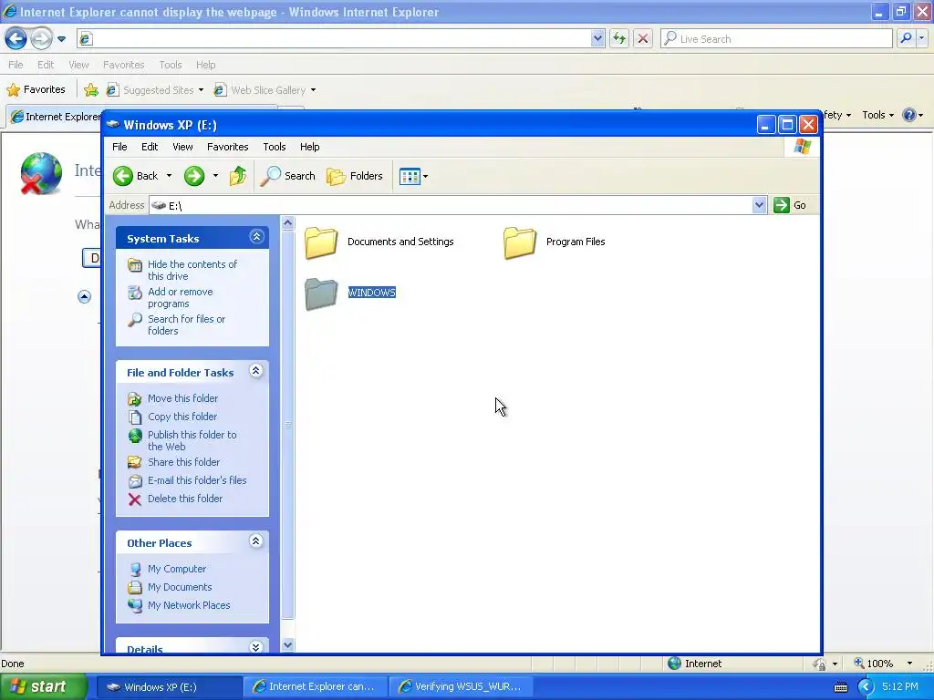Open Tools menu in Windows XP (E:) window

point(275,147)
